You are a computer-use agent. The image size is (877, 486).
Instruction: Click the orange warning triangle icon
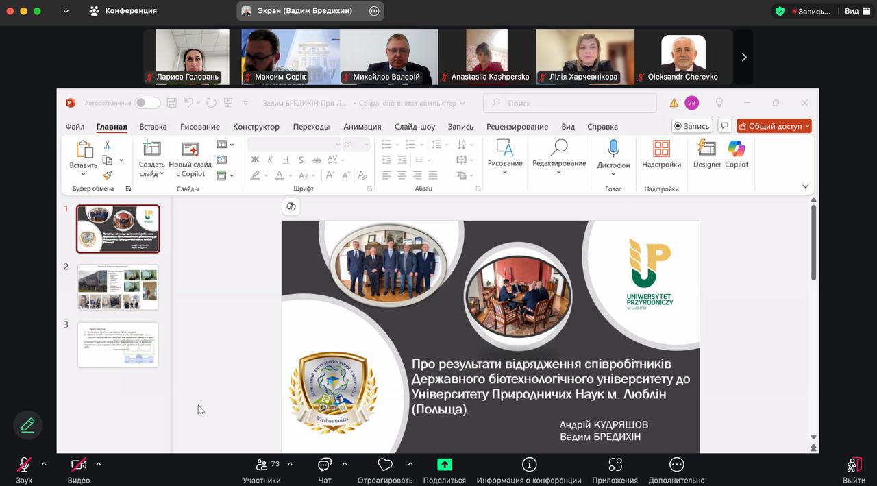(674, 103)
